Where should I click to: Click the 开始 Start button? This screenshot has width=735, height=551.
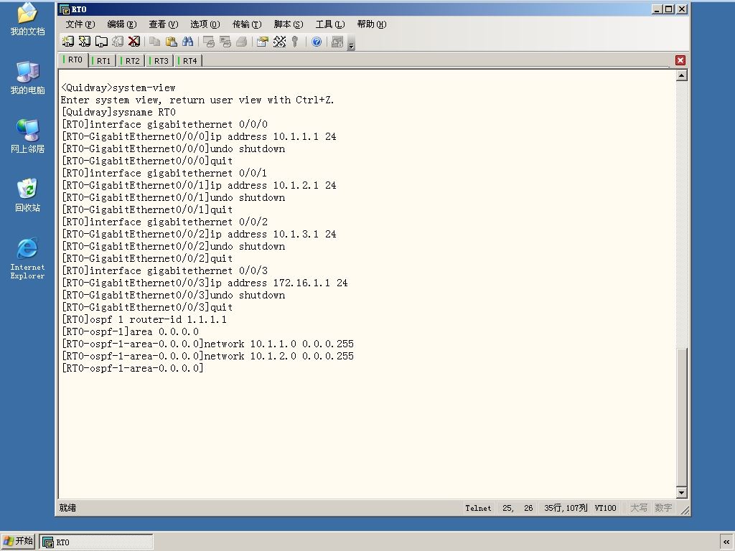point(18,541)
